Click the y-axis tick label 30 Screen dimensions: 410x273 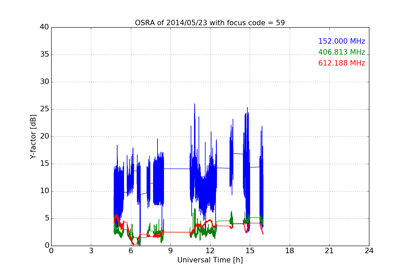(x=44, y=82)
